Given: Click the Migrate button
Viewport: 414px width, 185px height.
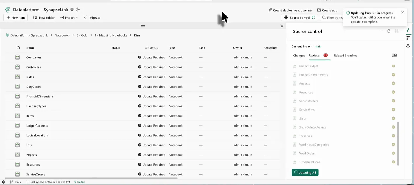Looking at the screenshot, I should pyautogui.click(x=92, y=18).
